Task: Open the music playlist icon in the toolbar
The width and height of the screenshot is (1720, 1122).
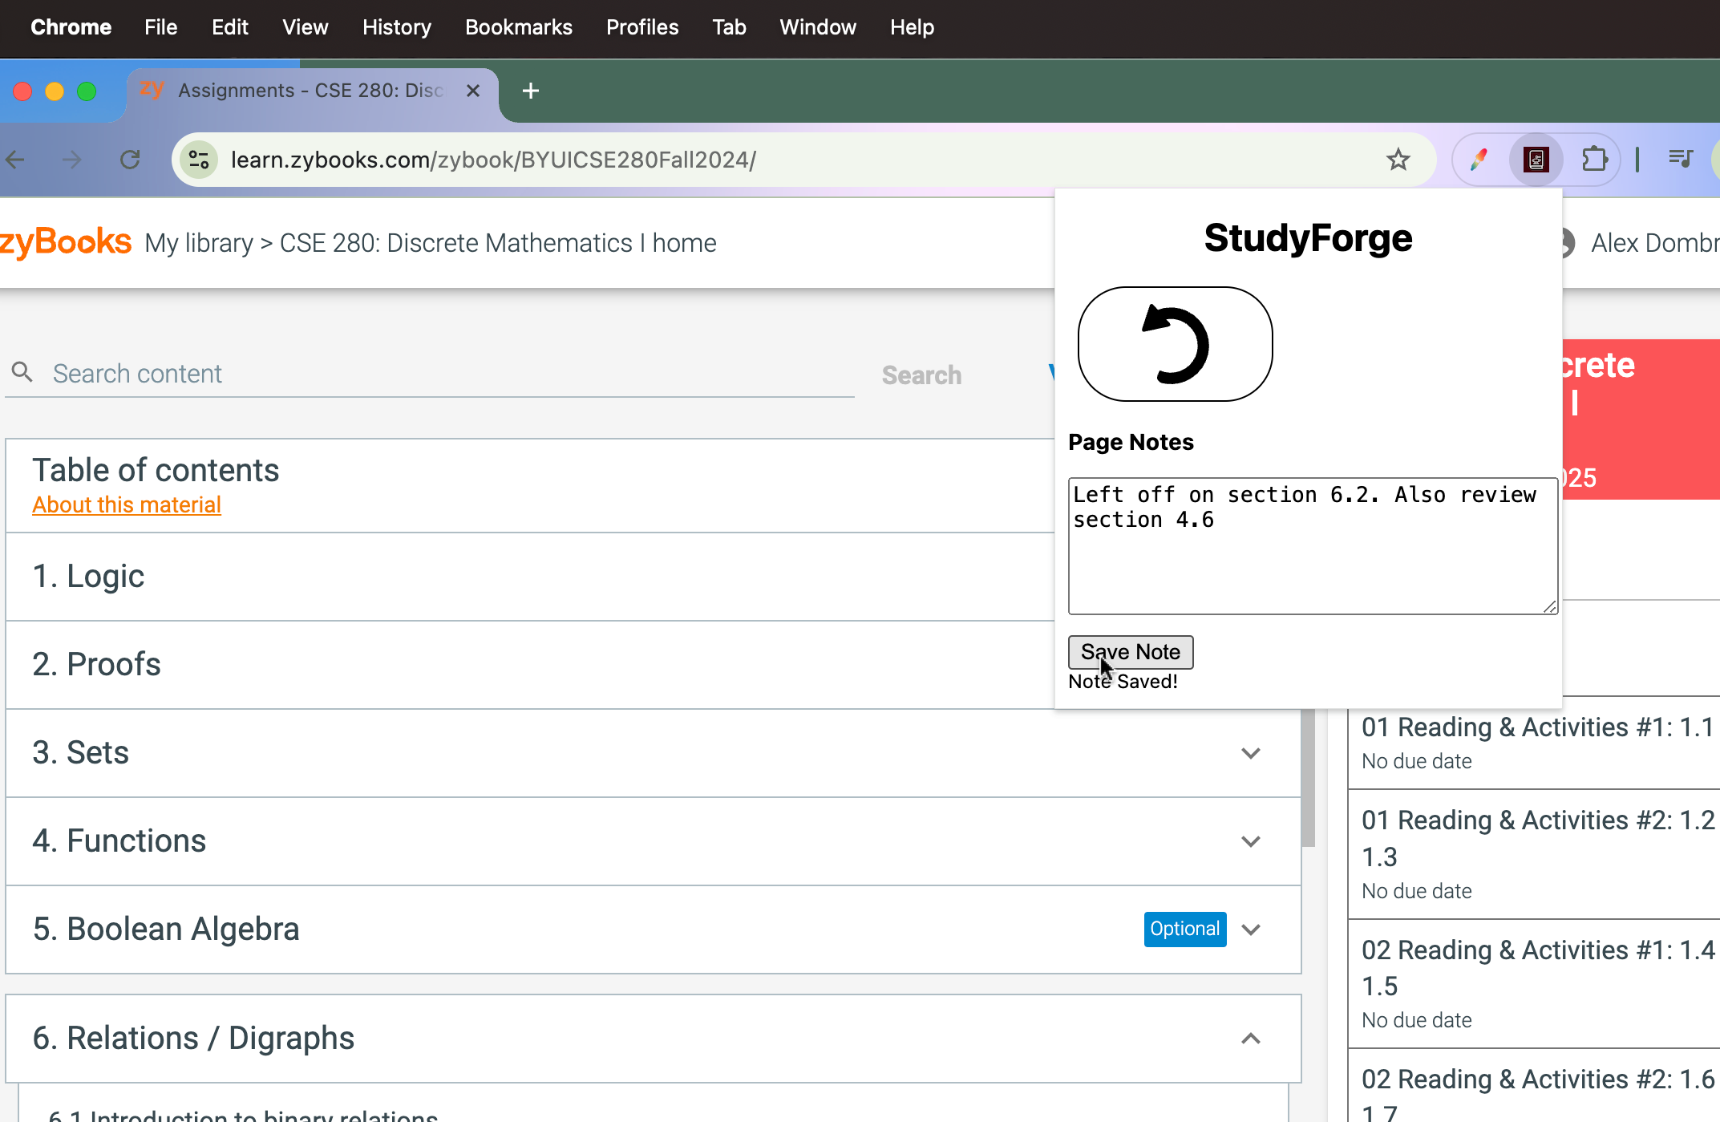Action: (1682, 159)
